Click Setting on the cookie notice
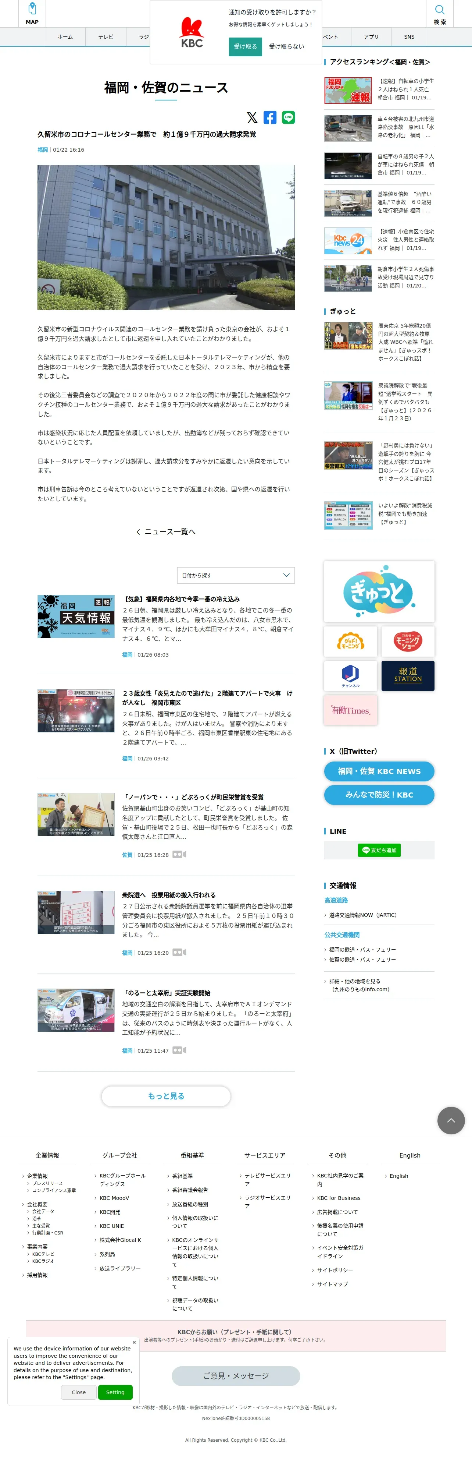The width and height of the screenshot is (472, 1459). [115, 1392]
